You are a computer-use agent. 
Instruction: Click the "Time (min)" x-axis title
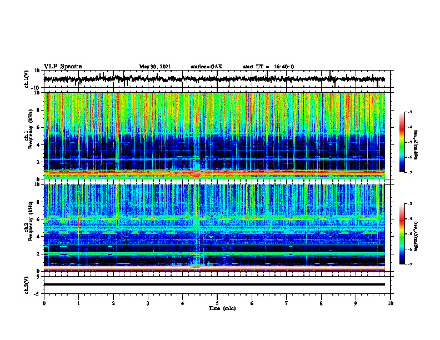pos(222,308)
